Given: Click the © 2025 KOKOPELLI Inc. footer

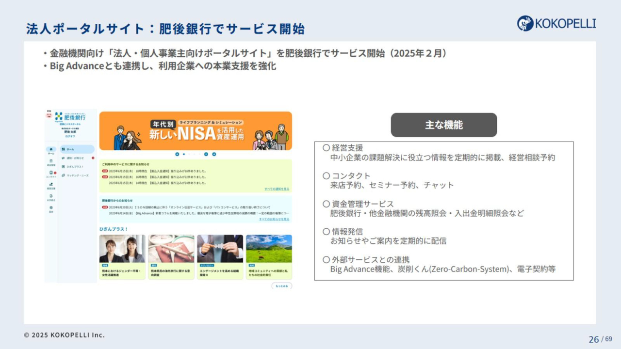Looking at the screenshot, I should pyautogui.click(x=64, y=335).
